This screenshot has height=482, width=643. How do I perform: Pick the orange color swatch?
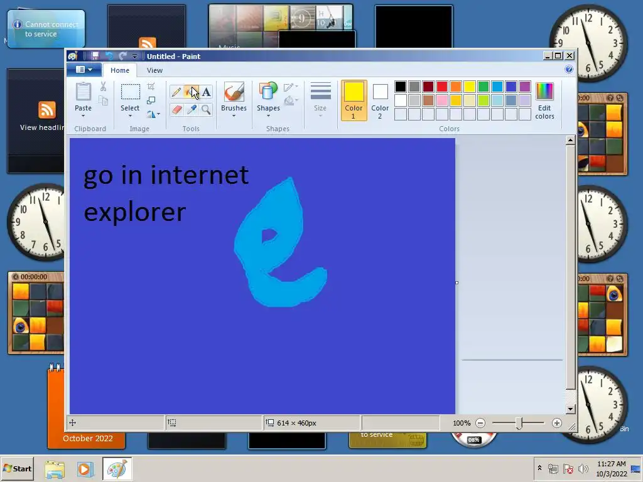(x=456, y=87)
